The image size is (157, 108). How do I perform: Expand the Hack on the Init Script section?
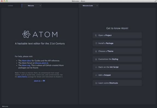[117, 67]
